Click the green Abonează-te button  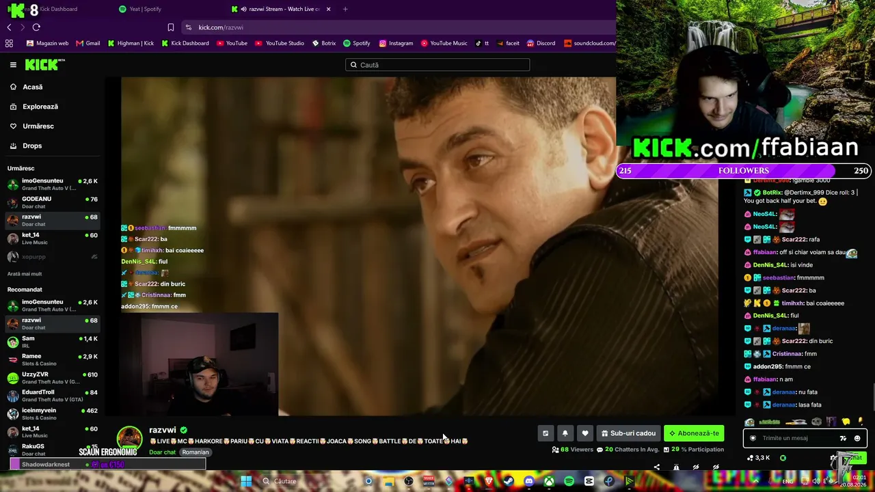coord(694,433)
